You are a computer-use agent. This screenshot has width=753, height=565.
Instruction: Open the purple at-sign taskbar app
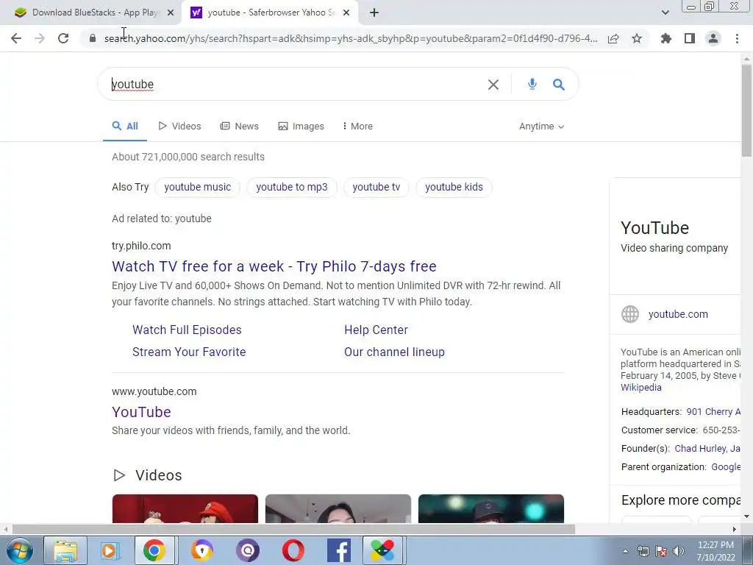(248, 550)
